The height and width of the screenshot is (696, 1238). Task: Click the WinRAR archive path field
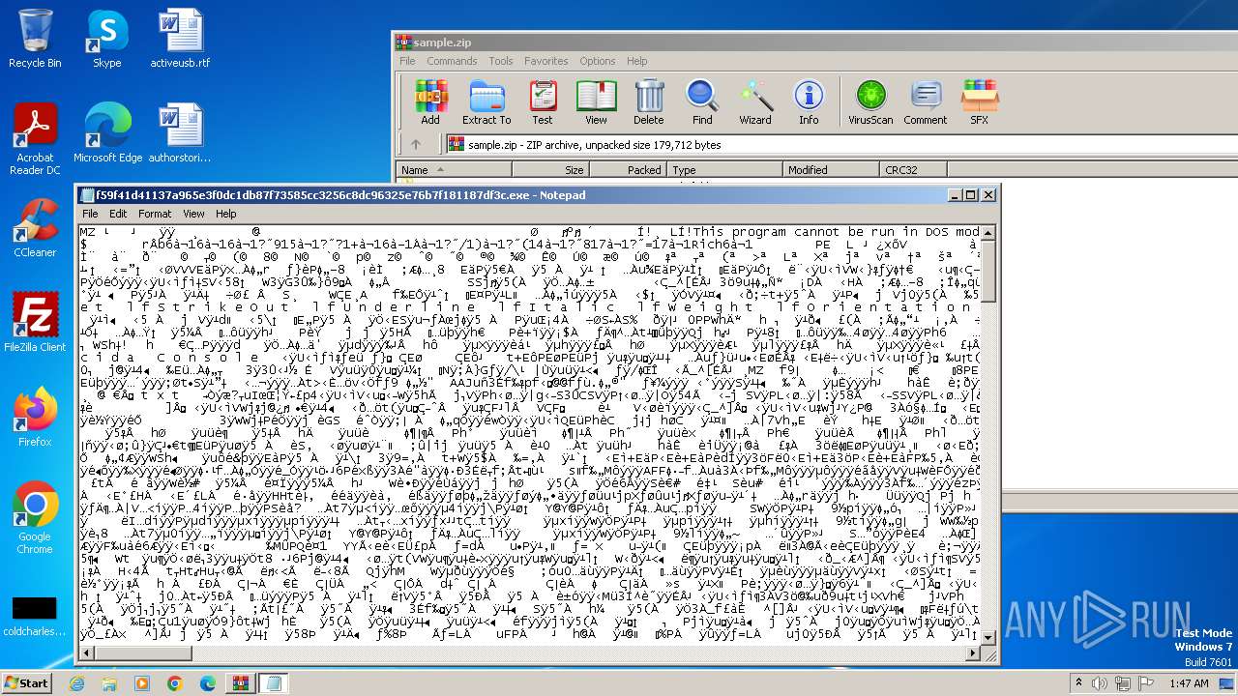click(841, 145)
